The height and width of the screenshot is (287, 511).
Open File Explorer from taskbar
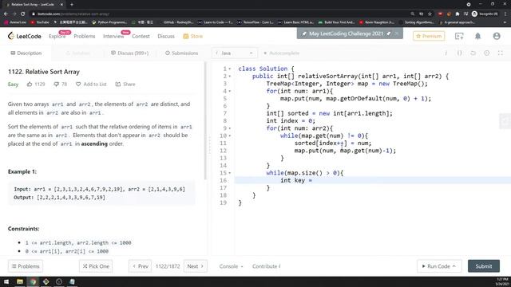pyautogui.click(x=20, y=281)
